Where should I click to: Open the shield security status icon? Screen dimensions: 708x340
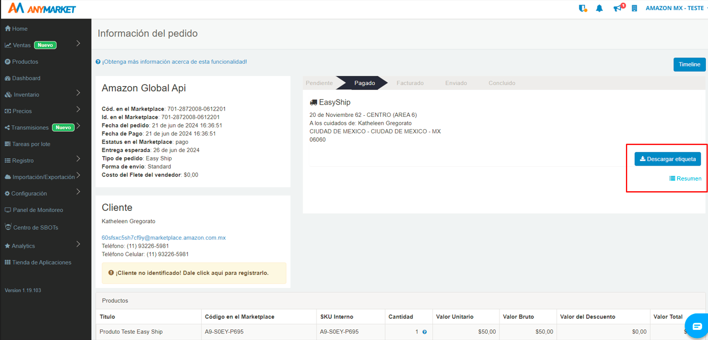coord(582,8)
